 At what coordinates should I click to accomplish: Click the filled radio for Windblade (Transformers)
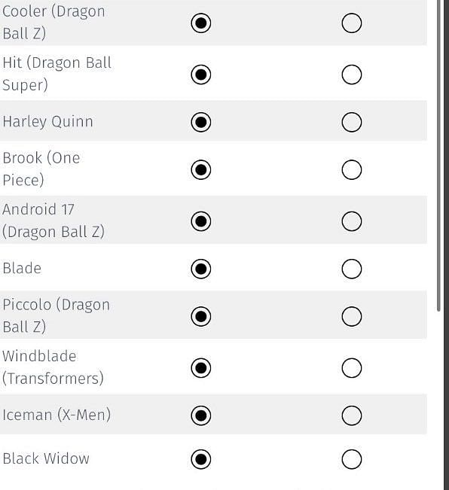click(200, 368)
